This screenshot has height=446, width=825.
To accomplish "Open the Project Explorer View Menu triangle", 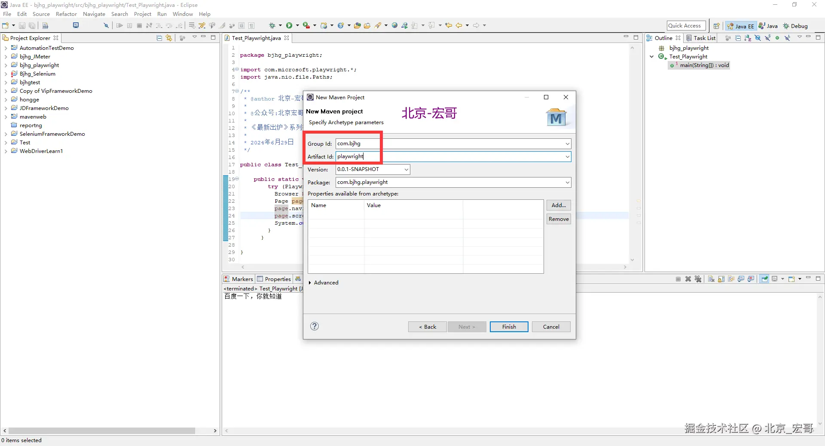I will coord(195,37).
